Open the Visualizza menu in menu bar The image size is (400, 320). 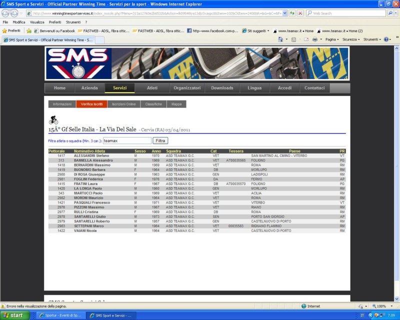click(37, 22)
